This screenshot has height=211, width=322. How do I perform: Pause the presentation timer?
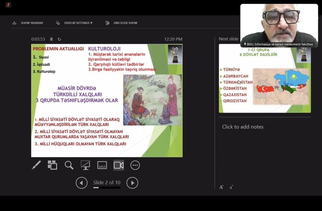(52, 39)
